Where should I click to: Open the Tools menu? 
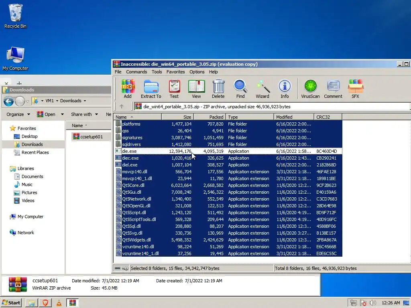click(x=157, y=72)
